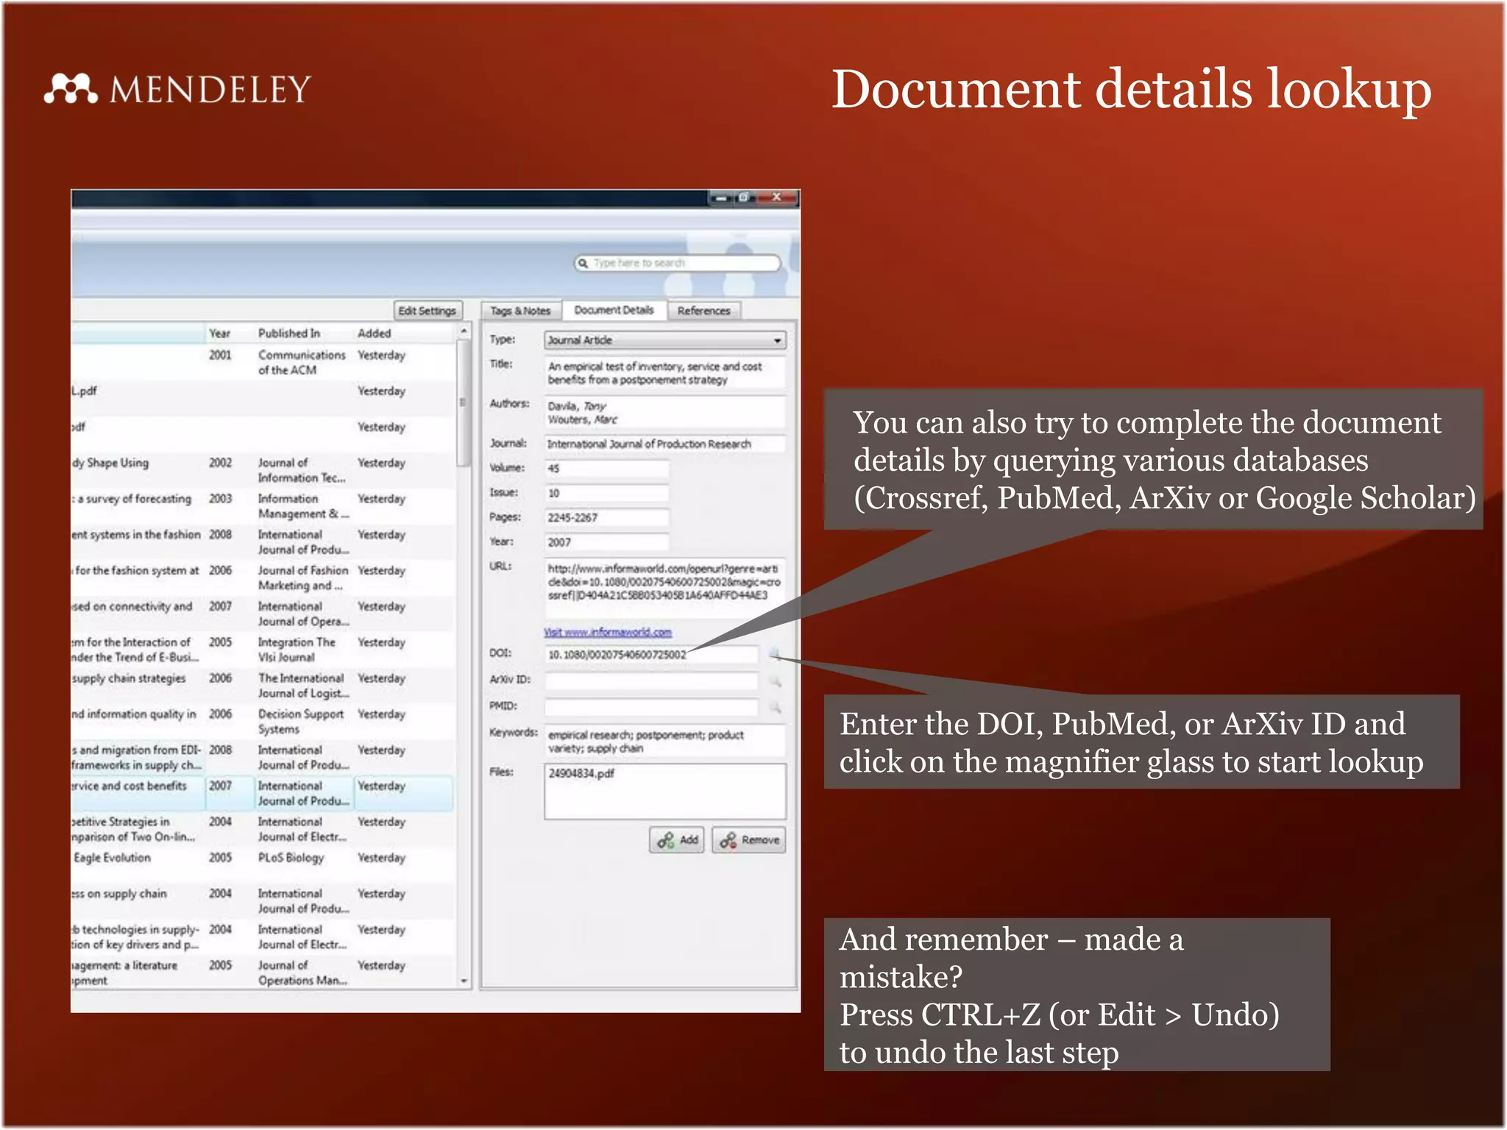Click the Type here to search field

(x=677, y=263)
